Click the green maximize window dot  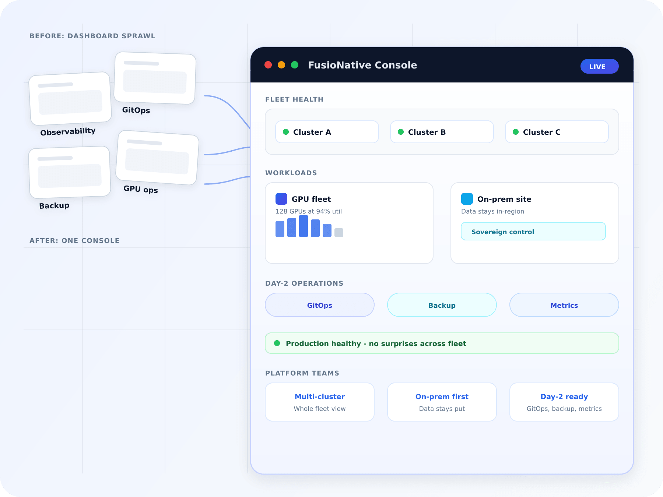pyautogui.click(x=295, y=65)
